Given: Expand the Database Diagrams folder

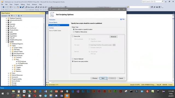Looking at the screenshot, I should (x=8, y=44).
